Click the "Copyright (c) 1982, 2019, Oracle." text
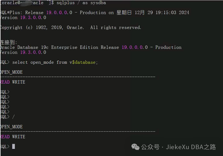 coord(42,27)
